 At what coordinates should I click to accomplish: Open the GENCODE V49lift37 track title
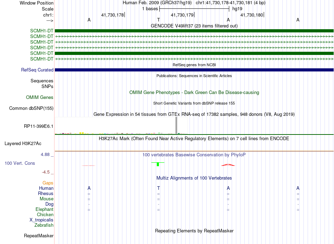(x=194, y=26)
